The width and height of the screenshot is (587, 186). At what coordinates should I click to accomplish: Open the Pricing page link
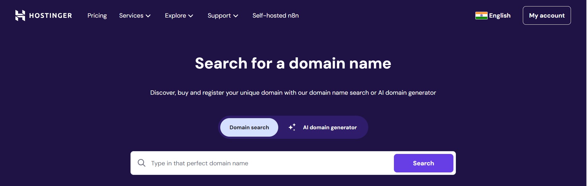[97, 16]
